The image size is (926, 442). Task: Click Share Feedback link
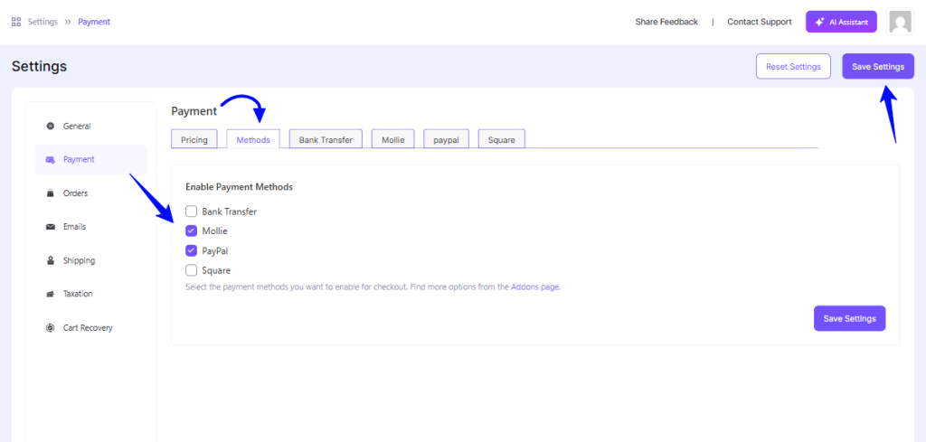(666, 22)
